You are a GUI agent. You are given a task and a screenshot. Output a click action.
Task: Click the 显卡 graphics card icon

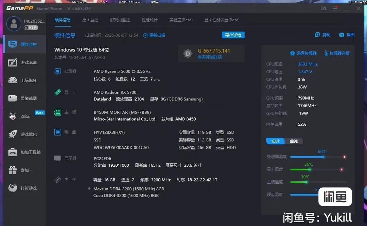(x=57, y=92)
